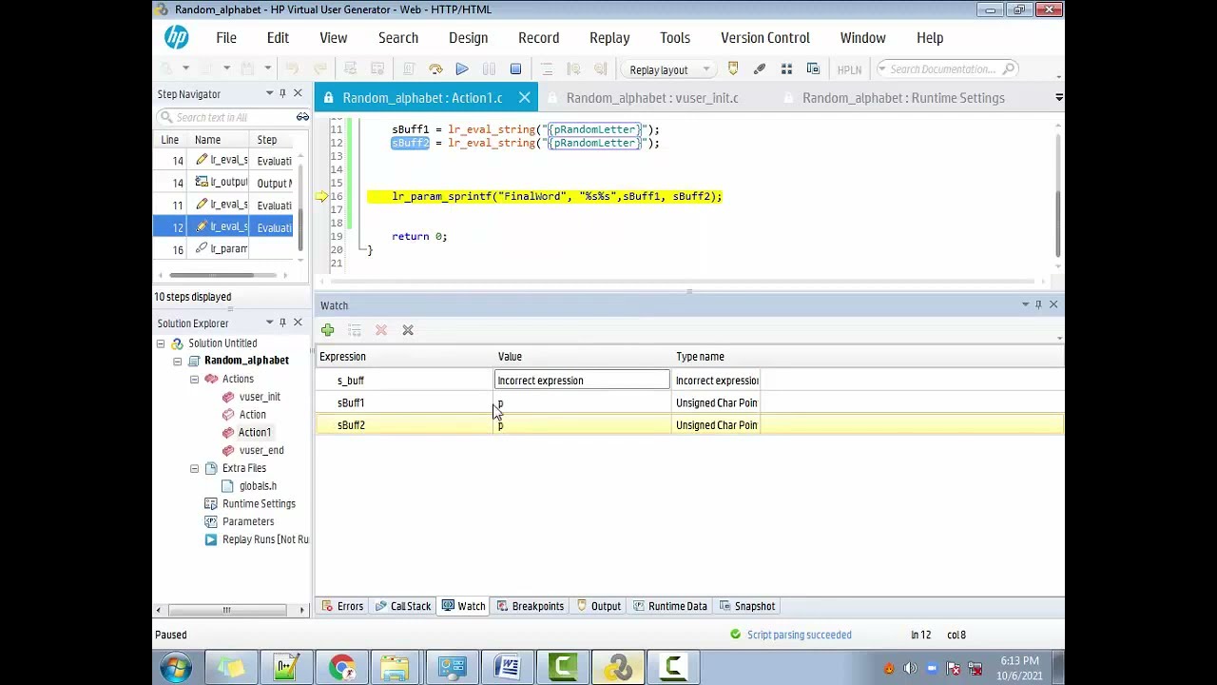This screenshot has height=685, width=1217.
Task: Click the binoculars icon in Step Navigator
Action: coord(302,117)
